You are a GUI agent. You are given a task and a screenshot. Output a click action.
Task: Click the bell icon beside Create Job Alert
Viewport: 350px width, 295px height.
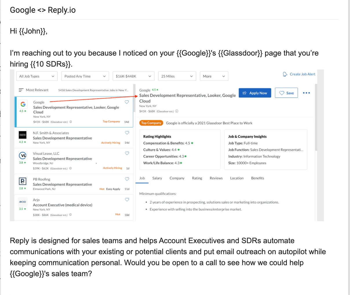pyautogui.click(x=285, y=74)
